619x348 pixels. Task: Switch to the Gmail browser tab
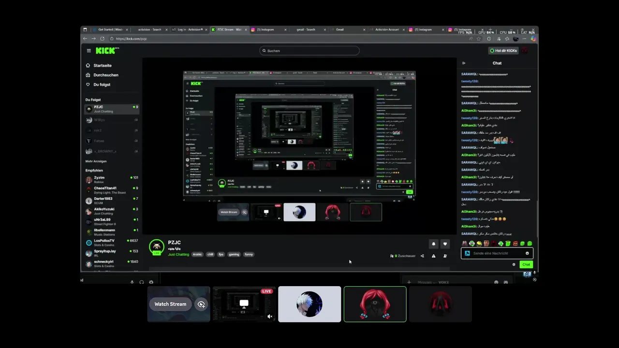348,29
